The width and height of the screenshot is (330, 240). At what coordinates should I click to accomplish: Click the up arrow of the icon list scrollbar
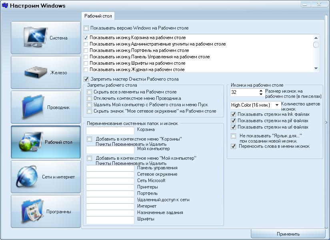[316, 38]
